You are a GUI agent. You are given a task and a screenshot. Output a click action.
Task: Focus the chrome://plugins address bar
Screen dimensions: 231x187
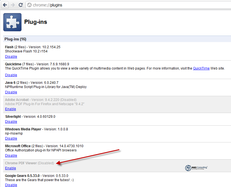(x=128, y=5)
